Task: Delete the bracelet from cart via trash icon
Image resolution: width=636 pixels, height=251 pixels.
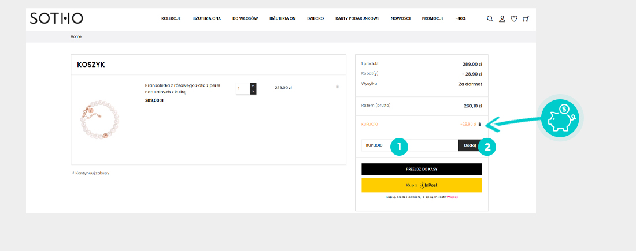Action: tap(337, 87)
